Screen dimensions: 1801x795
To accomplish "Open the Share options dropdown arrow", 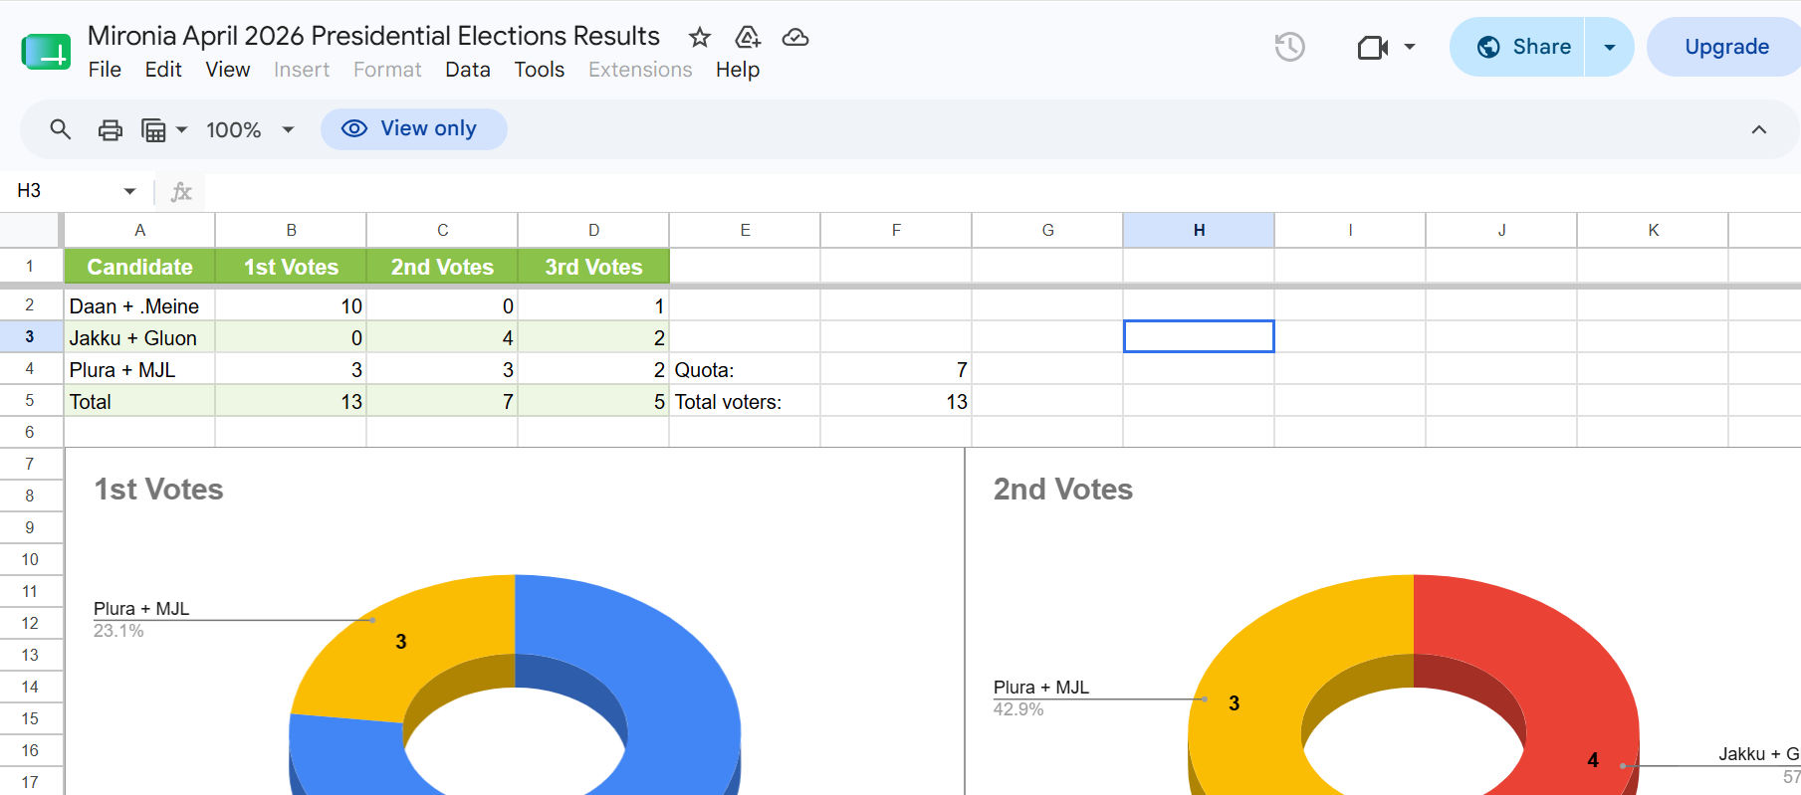I will (x=1610, y=47).
